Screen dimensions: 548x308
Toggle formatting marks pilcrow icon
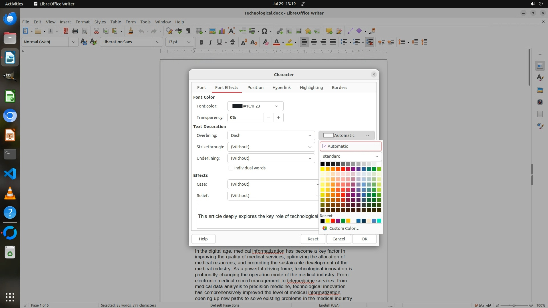click(188, 31)
